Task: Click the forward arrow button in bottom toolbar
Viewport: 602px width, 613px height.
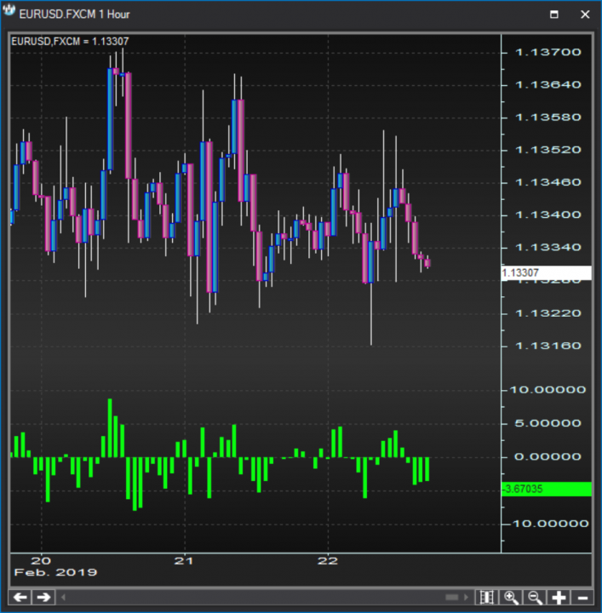Action: [x=43, y=598]
